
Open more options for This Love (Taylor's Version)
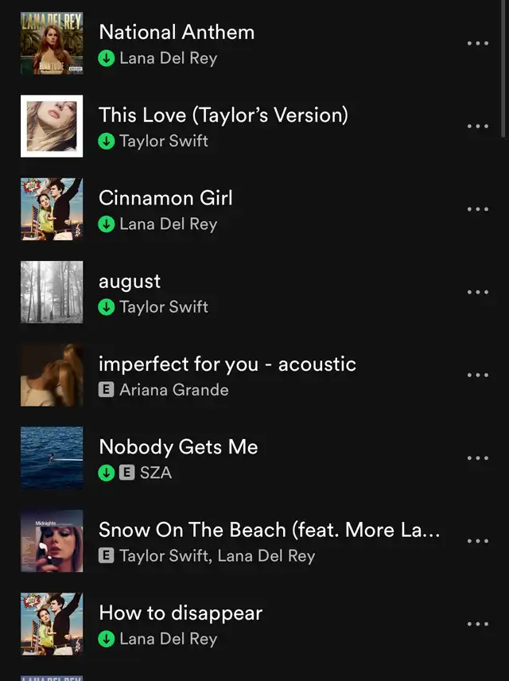pyautogui.click(x=477, y=126)
